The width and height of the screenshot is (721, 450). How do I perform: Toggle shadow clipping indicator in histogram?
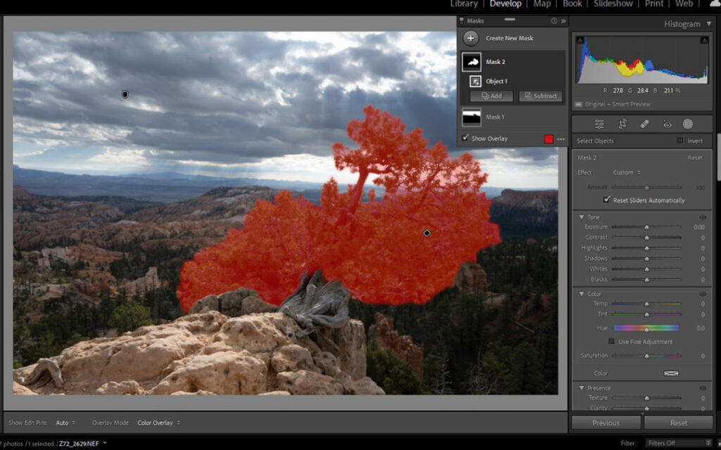(580, 40)
